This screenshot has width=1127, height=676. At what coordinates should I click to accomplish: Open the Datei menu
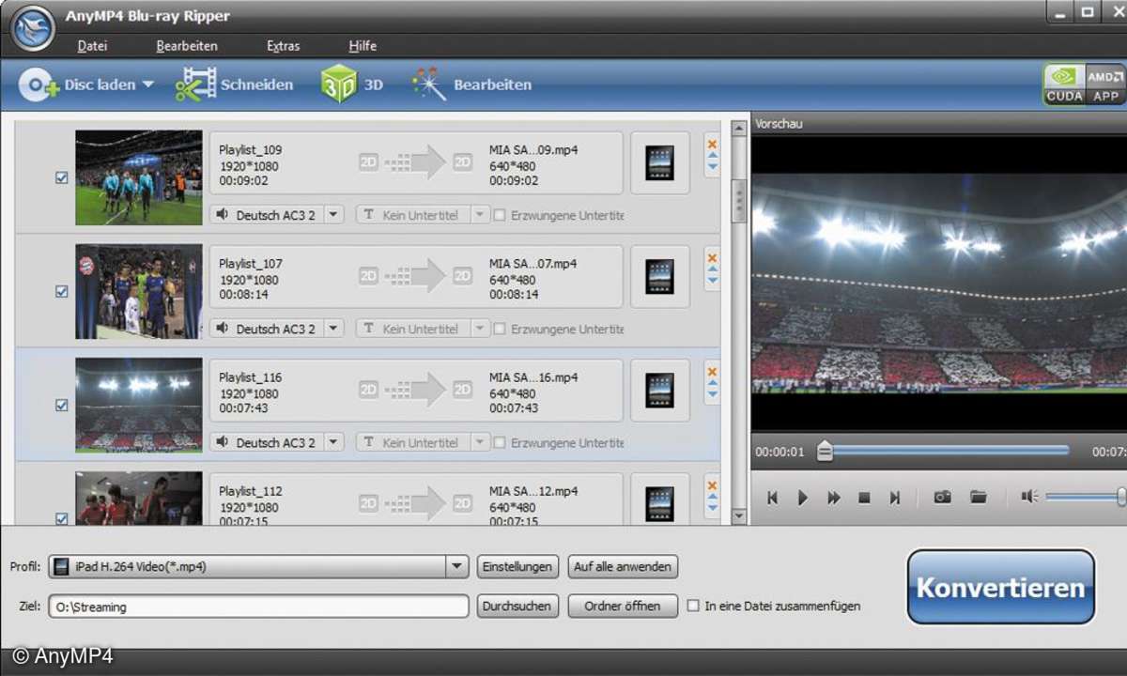point(92,45)
